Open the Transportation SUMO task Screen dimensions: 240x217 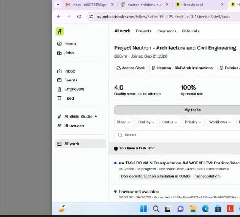[179, 163]
